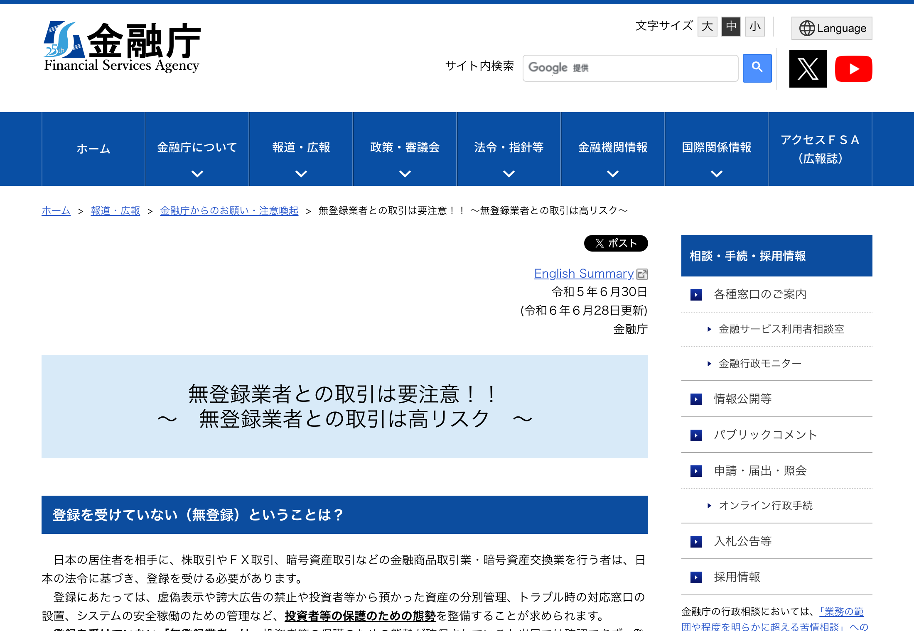Click arrow icon beside パブリックコメント
The height and width of the screenshot is (631, 914).
click(696, 435)
